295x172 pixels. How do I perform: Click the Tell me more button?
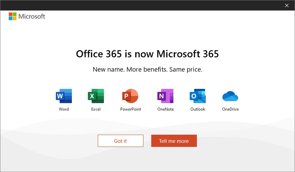(x=174, y=141)
